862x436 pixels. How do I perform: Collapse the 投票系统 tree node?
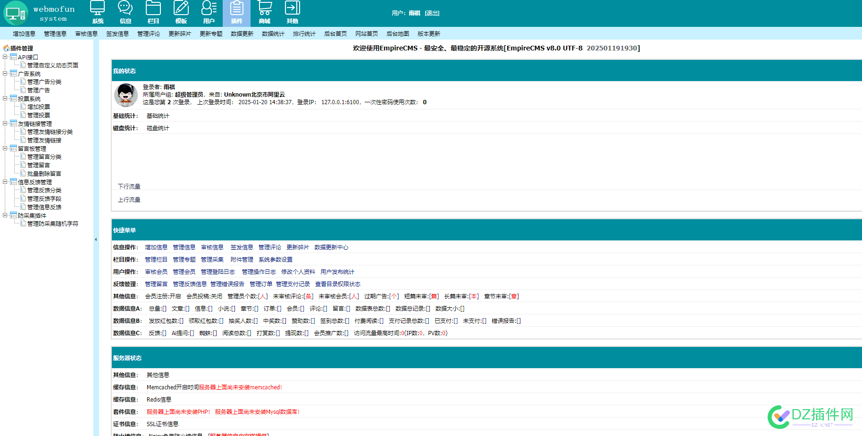(x=5, y=98)
